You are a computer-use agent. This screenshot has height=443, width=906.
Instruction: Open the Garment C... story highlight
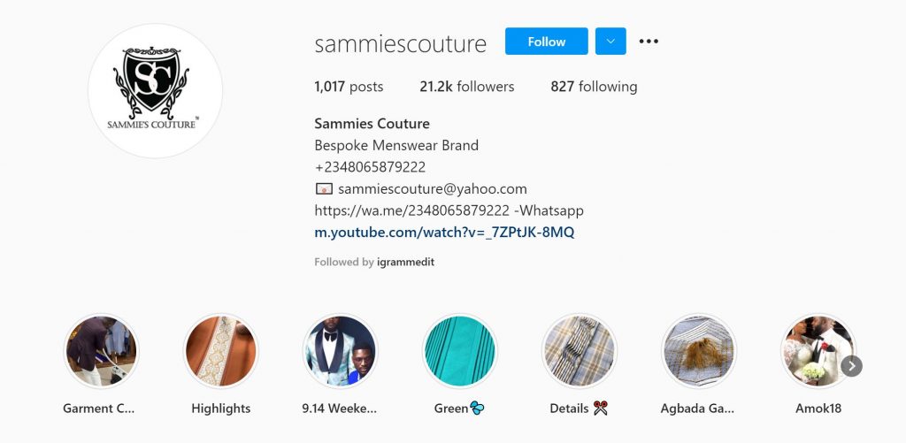101,350
